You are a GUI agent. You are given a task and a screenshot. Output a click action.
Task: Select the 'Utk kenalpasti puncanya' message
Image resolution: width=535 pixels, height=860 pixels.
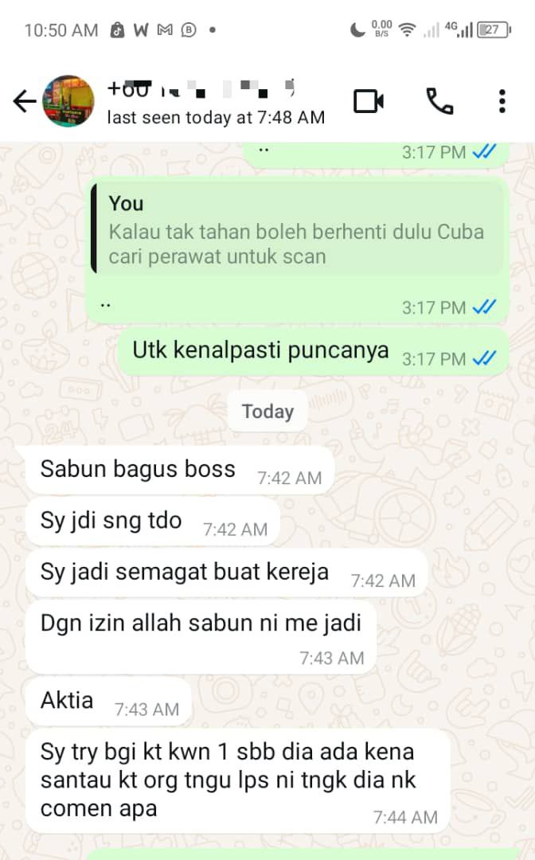point(313,352)
